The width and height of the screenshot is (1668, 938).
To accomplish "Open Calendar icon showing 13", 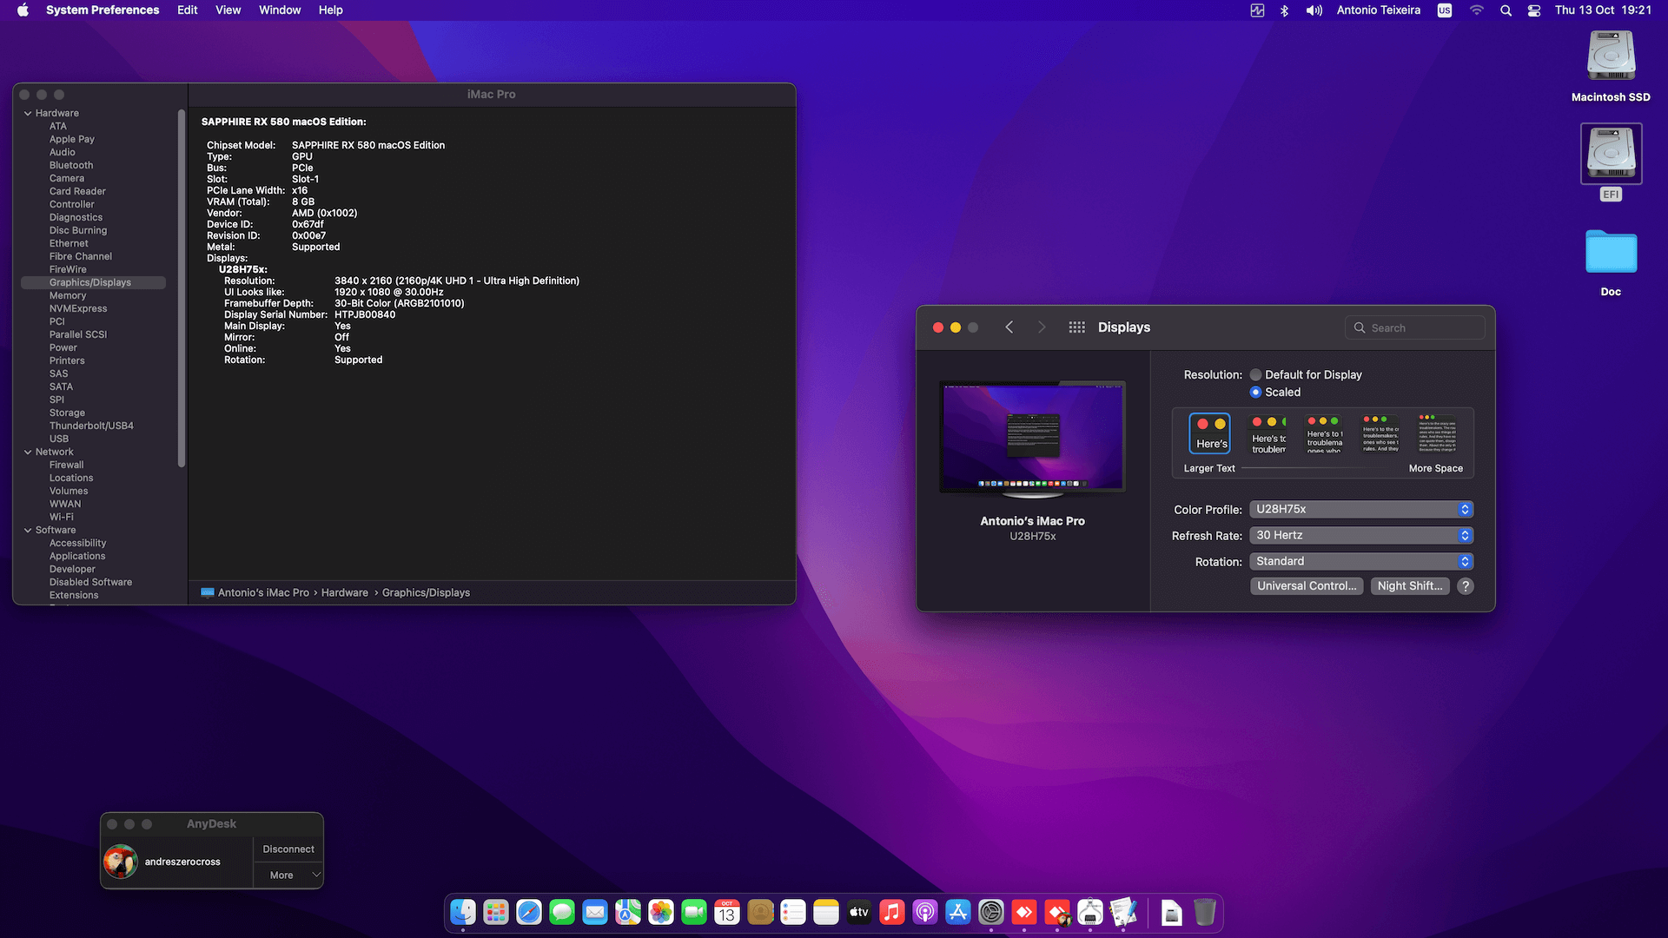I will coord(727,912).
